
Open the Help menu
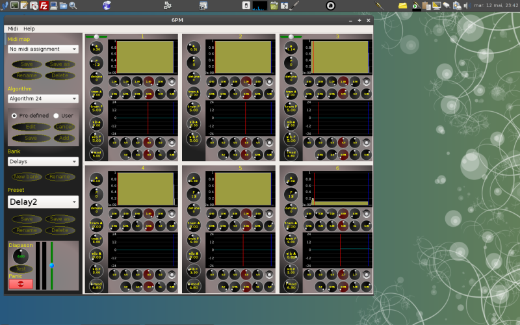(29, 29)
